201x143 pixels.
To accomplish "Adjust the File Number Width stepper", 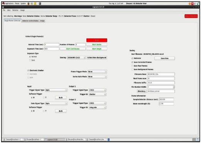I will pyautogui.click(x=174, y=87).
